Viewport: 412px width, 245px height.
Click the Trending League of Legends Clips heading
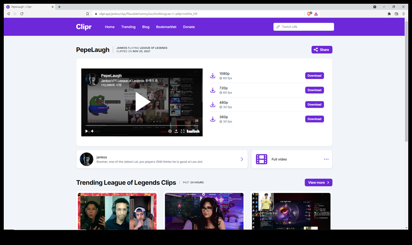tap(126, 182)
